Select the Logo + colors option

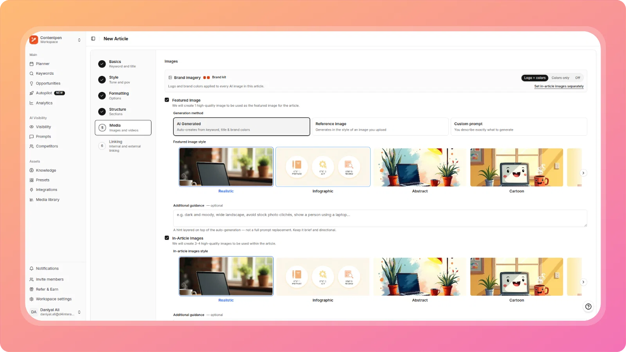pos(535,78)
